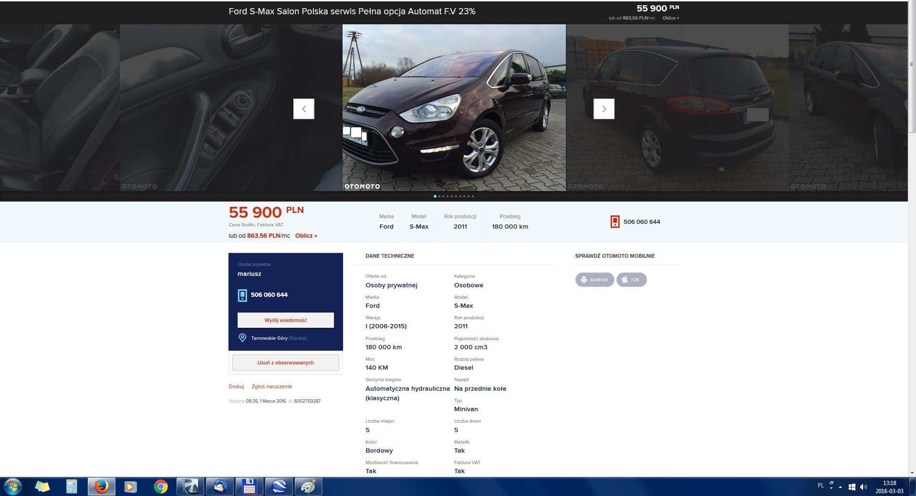Image resolution: width=916 pixels, height=496 pixels.
Task: Click the listing title 'Ford S-Max Salon Polska'
Action: click(x=352, y=11)
